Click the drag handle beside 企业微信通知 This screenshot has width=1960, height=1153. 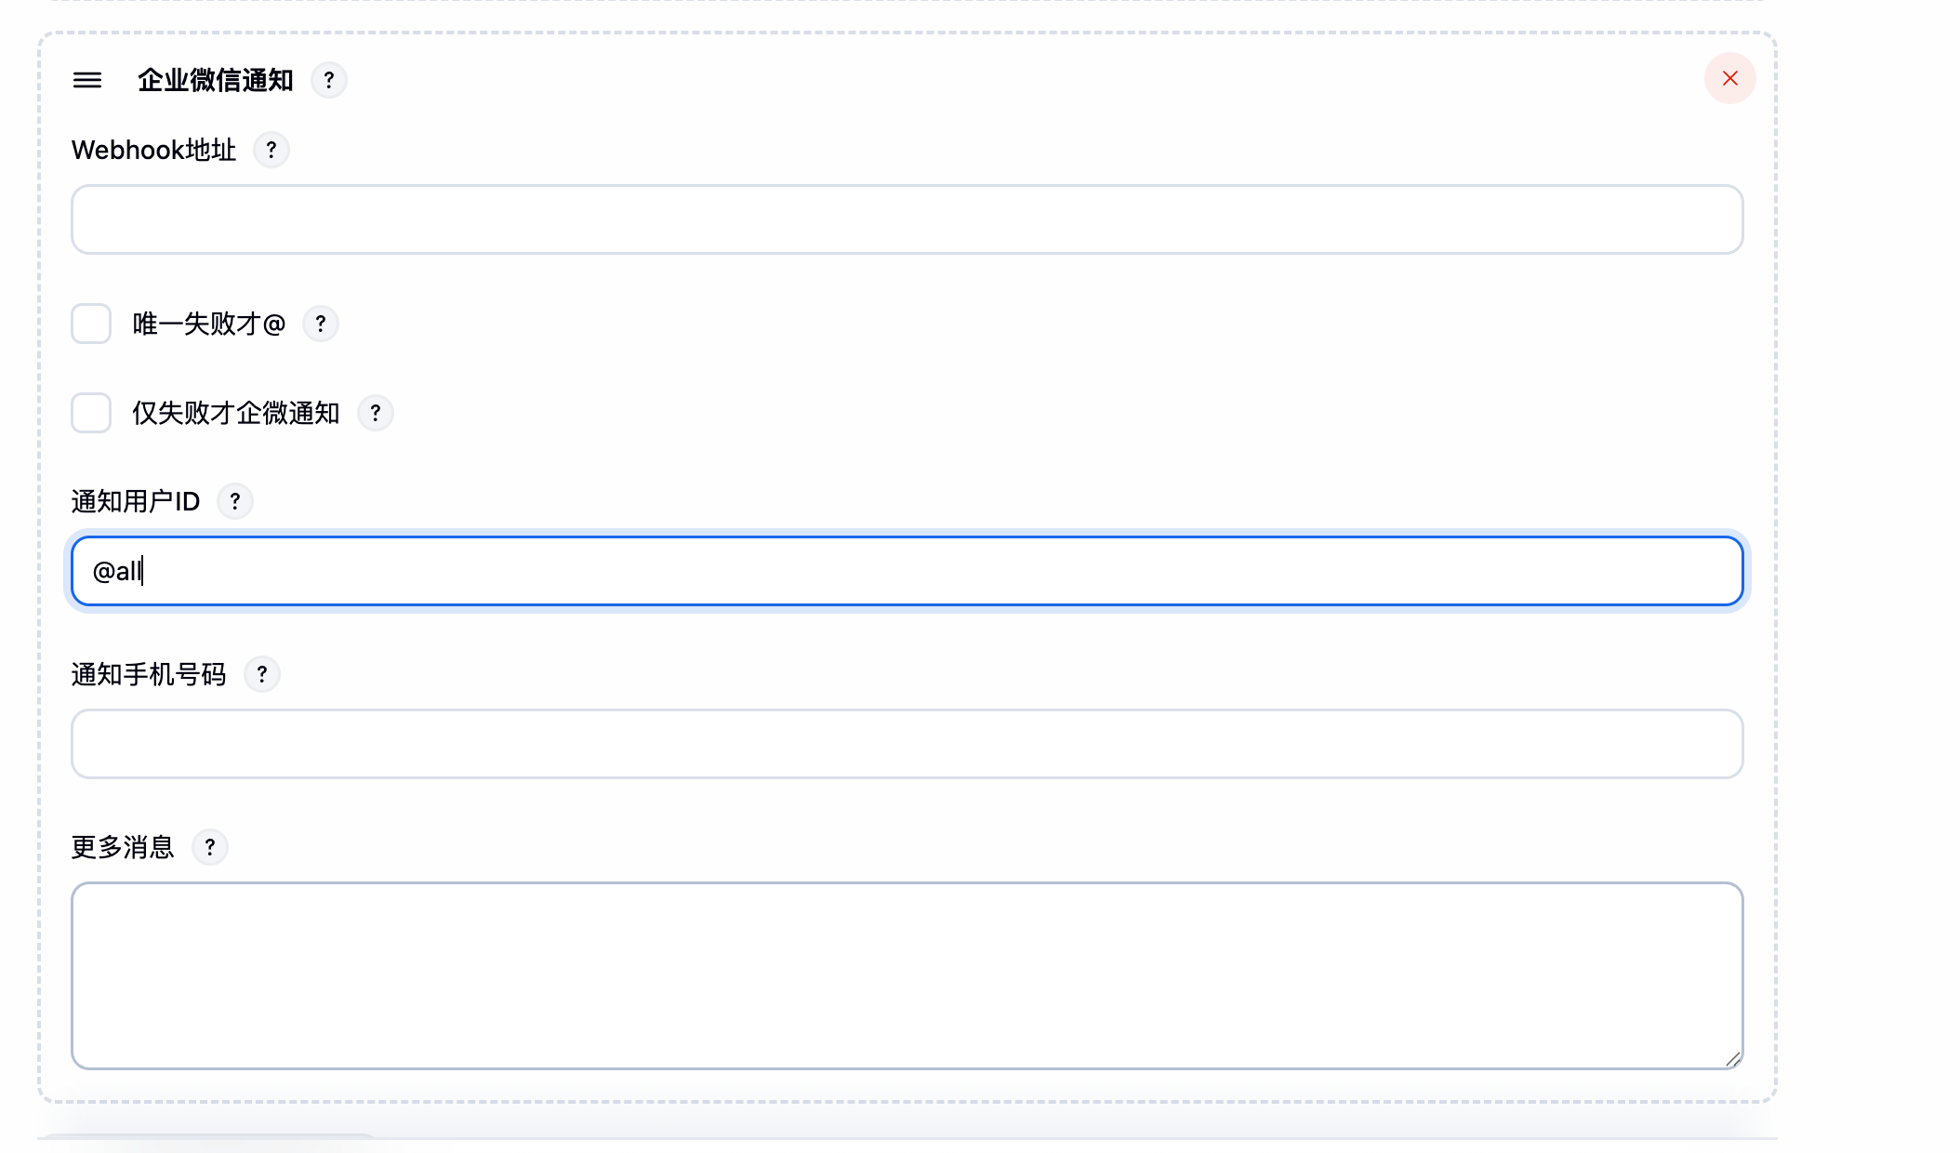[x=87, y=81]
